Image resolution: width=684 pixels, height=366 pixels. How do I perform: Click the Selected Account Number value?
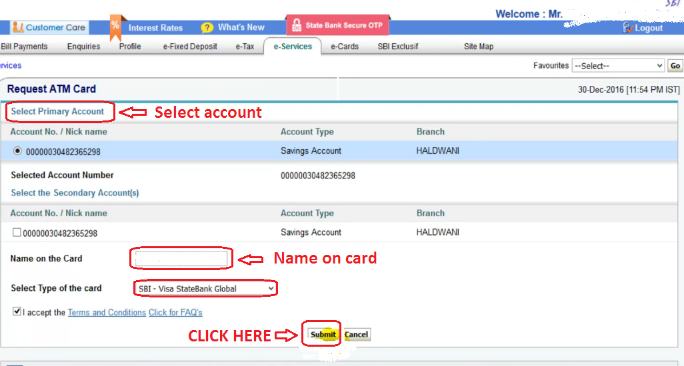coord(318,176)
